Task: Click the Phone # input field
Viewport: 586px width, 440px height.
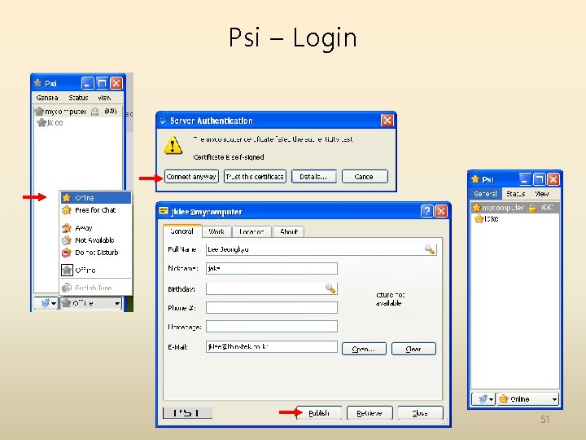Action: tap(272, 307)
